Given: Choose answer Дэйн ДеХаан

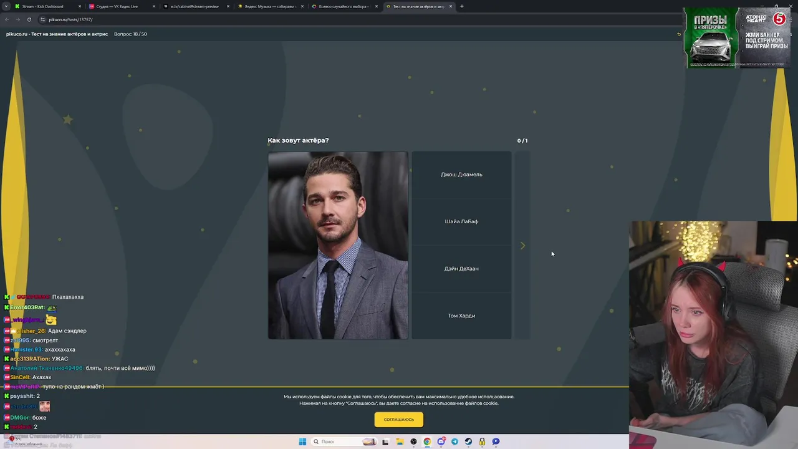Looking at the screenshot, I should tap(461, 269).
